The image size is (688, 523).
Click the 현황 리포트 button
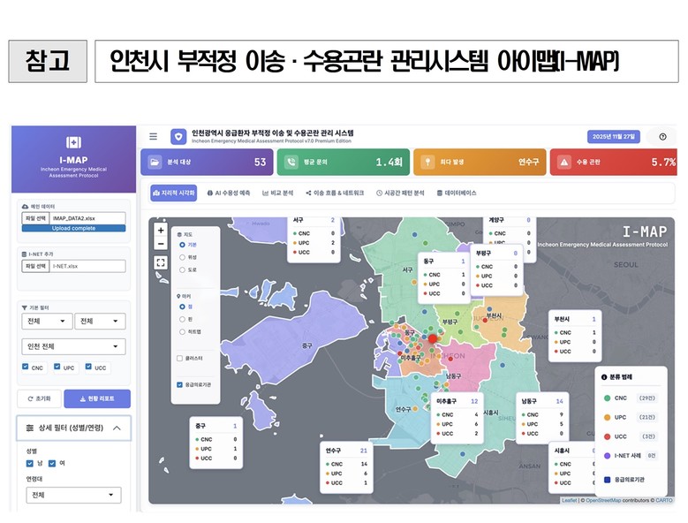click(97, 398)
